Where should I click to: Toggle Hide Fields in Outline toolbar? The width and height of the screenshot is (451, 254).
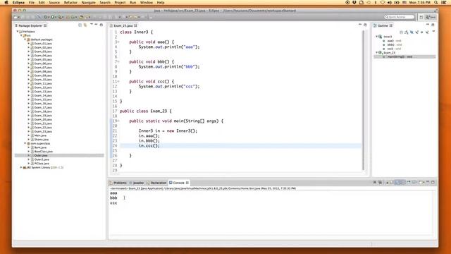point(412,32)
